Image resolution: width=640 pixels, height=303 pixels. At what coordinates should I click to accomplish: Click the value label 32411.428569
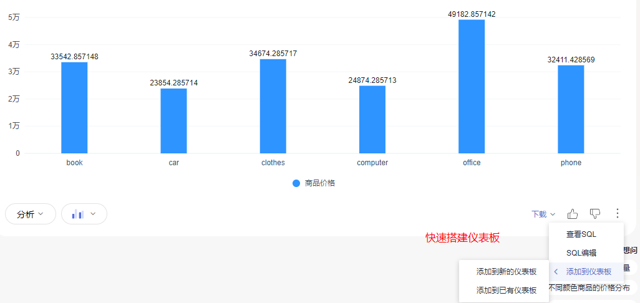tap(571, 59)
